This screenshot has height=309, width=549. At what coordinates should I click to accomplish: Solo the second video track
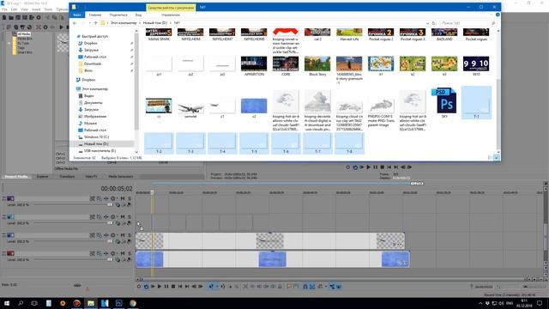click(130, 217)
